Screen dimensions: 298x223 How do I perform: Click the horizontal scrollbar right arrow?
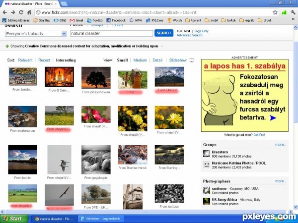click(291, 212)
